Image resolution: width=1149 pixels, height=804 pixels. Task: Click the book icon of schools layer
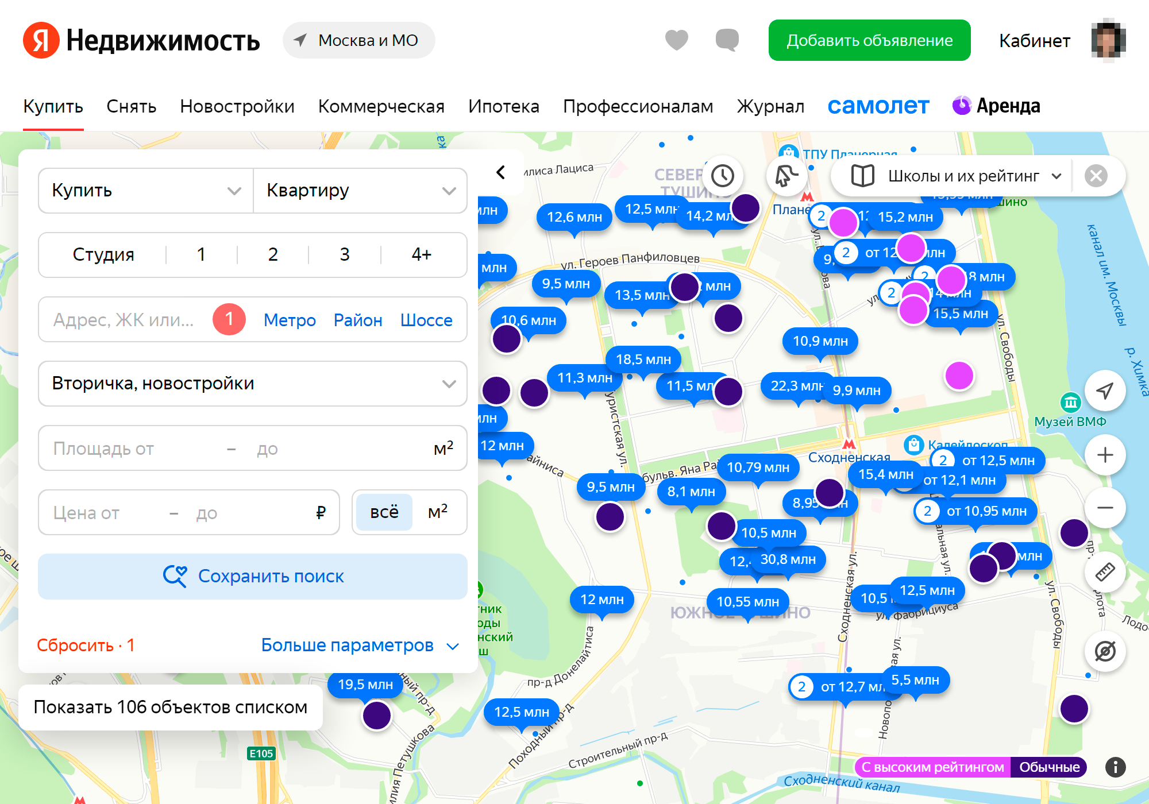(x=862, y=176)
